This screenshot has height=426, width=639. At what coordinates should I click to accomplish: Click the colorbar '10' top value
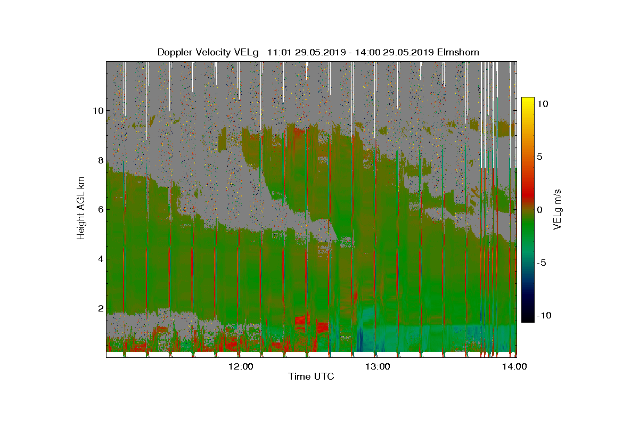[543, 104]
